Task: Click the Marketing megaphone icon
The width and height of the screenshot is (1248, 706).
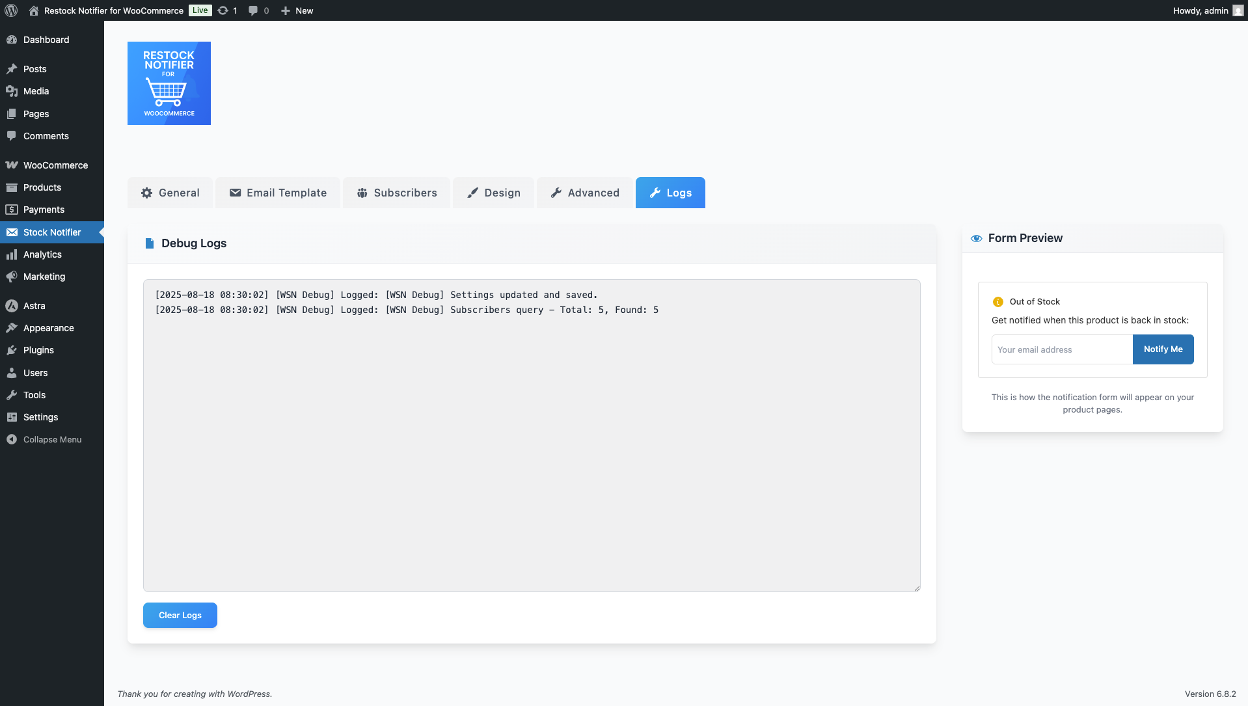Action: [12, 277]
